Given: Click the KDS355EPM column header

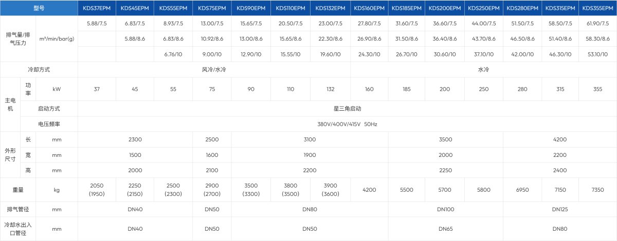Looking at the screenshot, I should 597,8.
